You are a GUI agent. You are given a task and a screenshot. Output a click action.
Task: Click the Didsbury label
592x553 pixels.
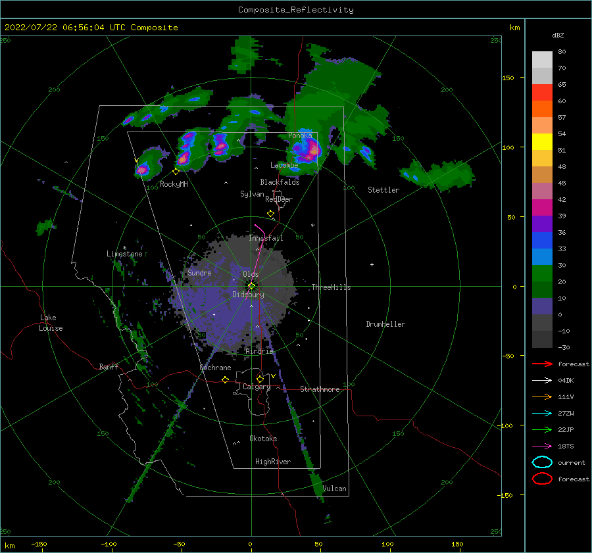(x=248, y=295)
